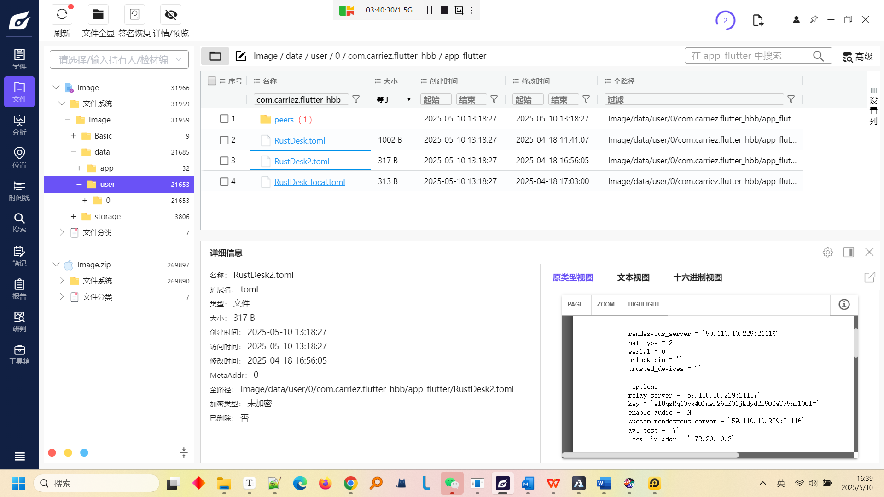Open 高级 advanced search

(857, 57)
